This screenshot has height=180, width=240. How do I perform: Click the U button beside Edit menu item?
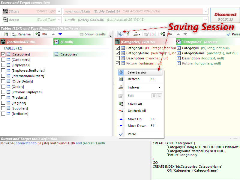point(154,96)
